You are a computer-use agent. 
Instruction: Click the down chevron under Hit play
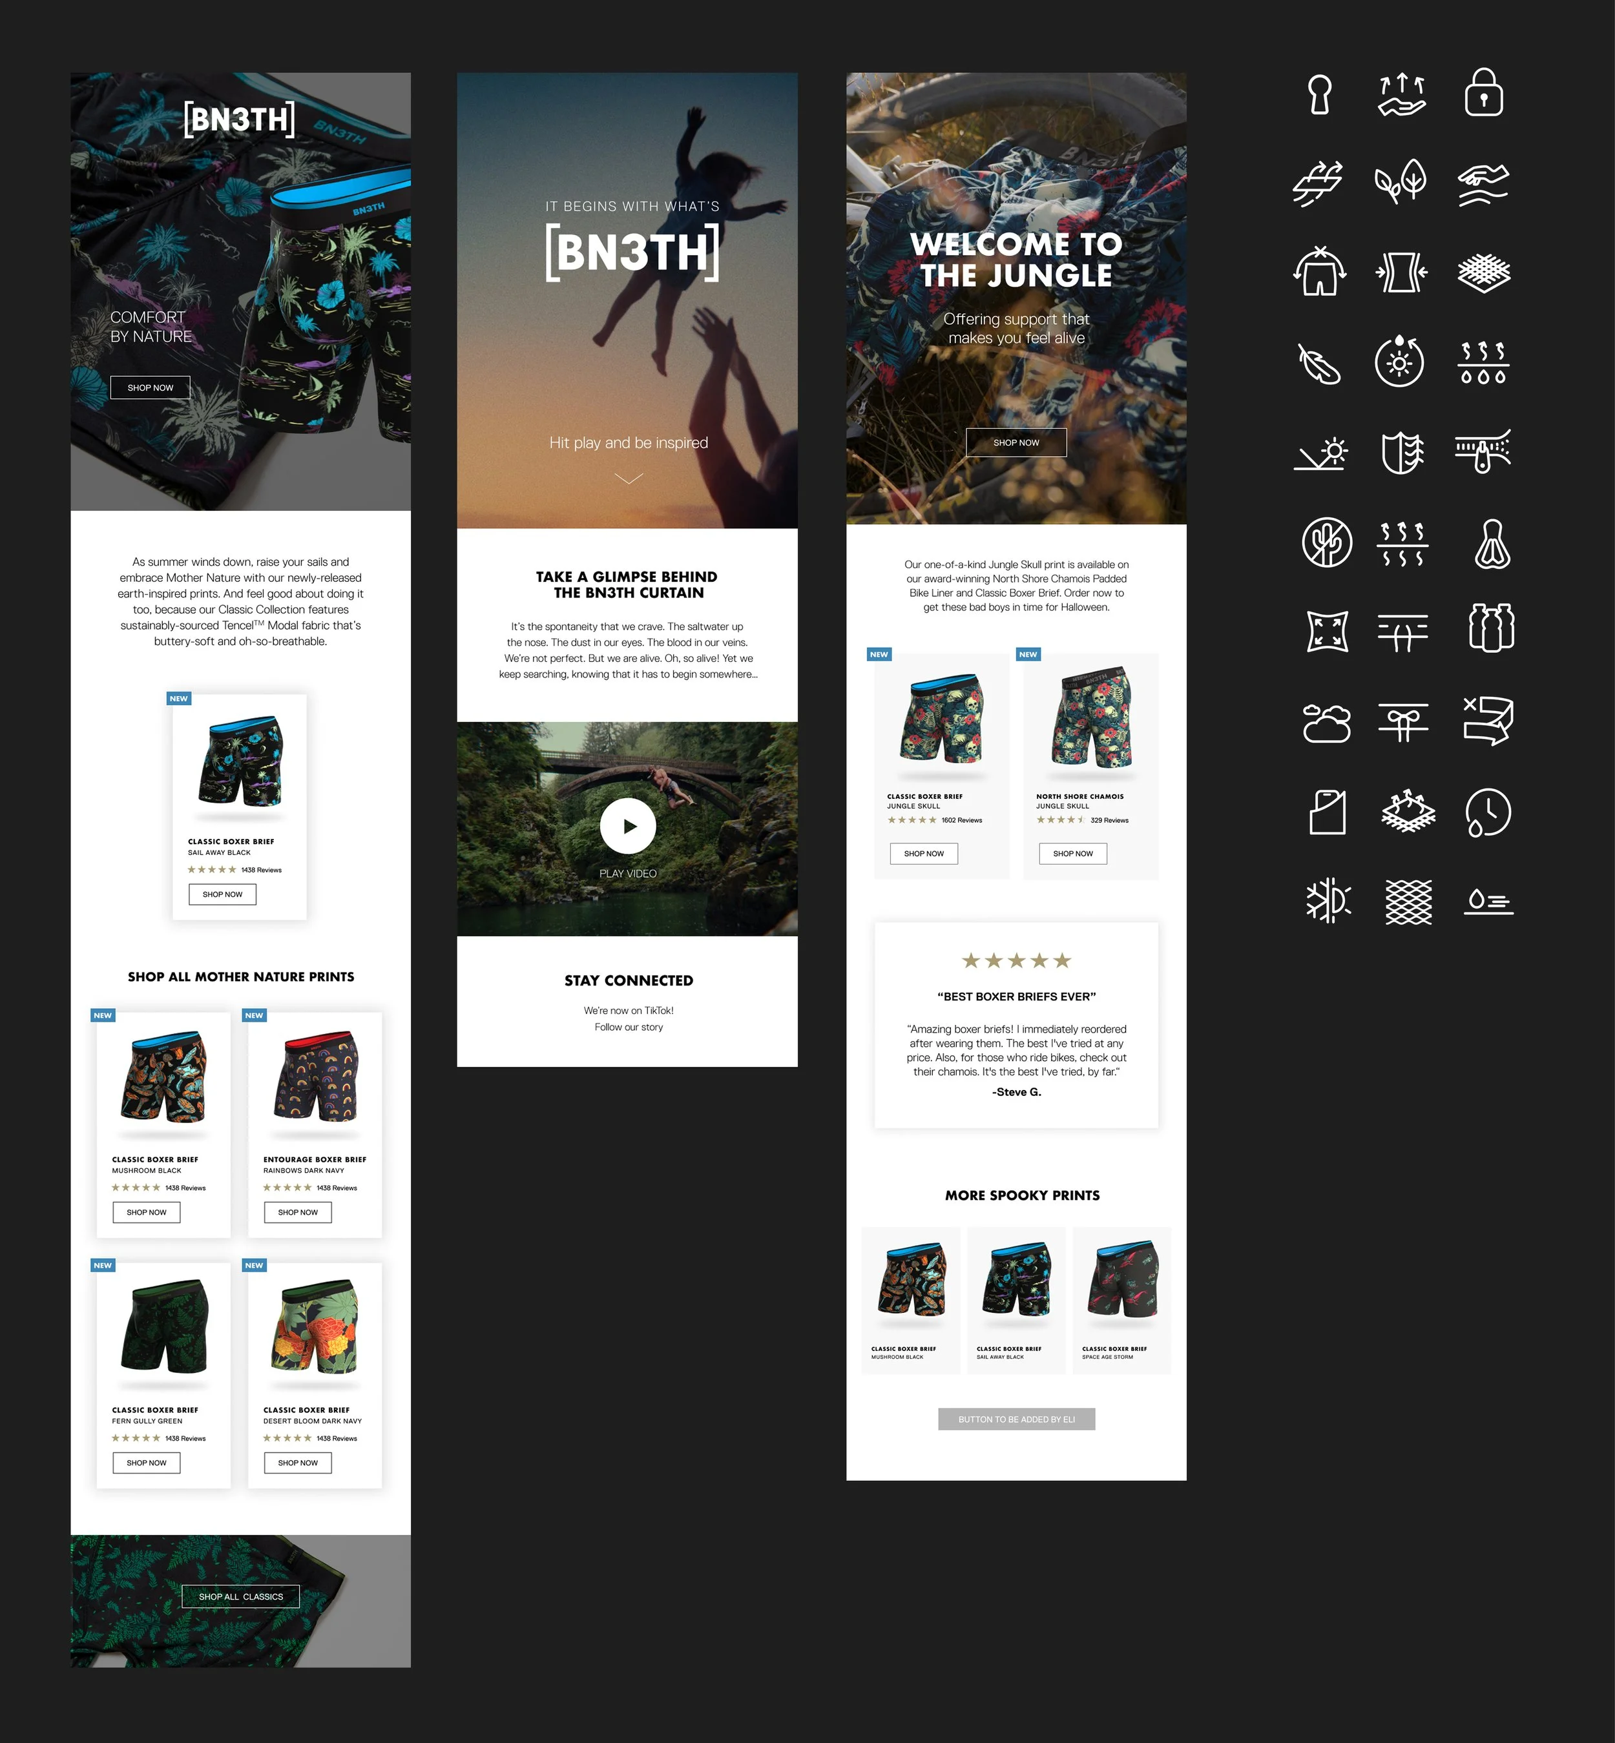(629, 478)
